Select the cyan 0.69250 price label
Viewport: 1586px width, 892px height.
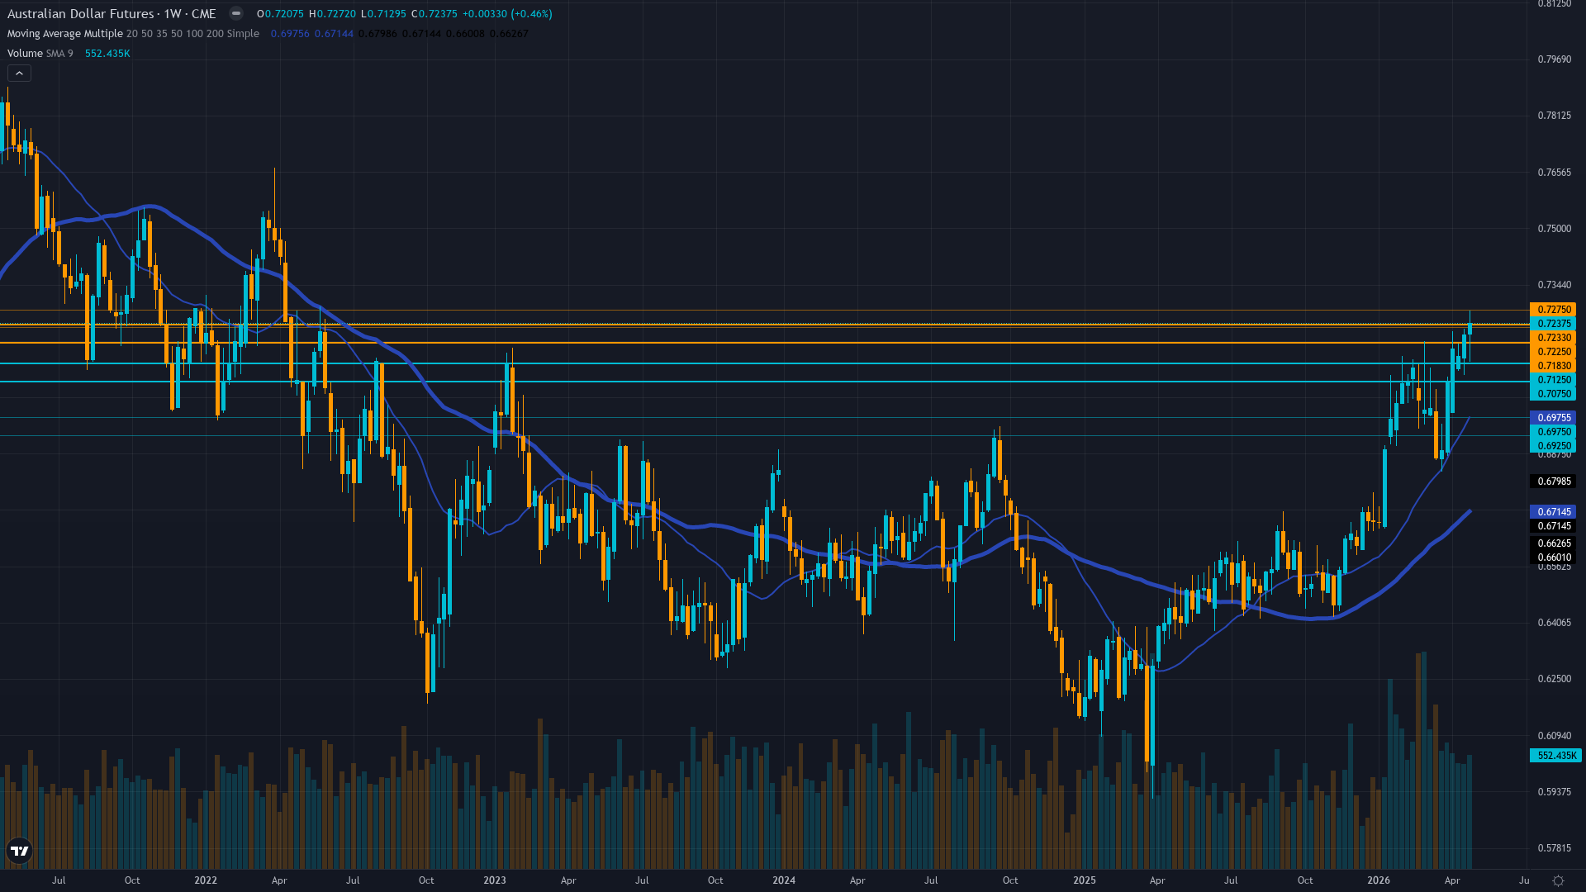click(x=1554, y=446)
